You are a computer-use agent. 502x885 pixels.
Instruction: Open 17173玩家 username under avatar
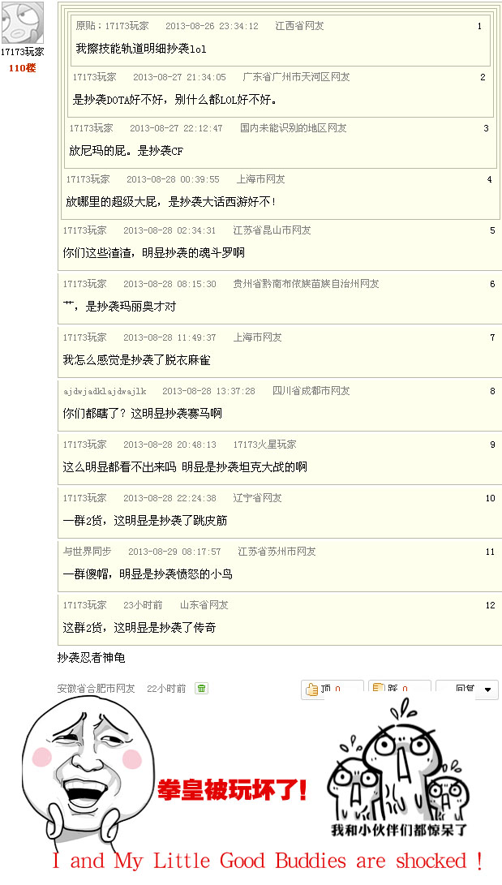pos(22,52)
